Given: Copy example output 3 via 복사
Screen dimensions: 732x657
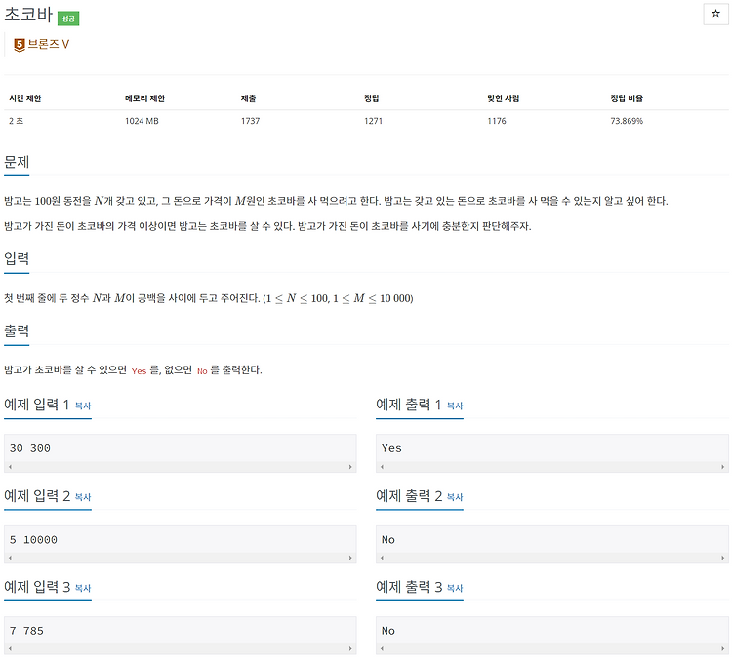Looking at the screenshot, I should click(x=454, y=588).
